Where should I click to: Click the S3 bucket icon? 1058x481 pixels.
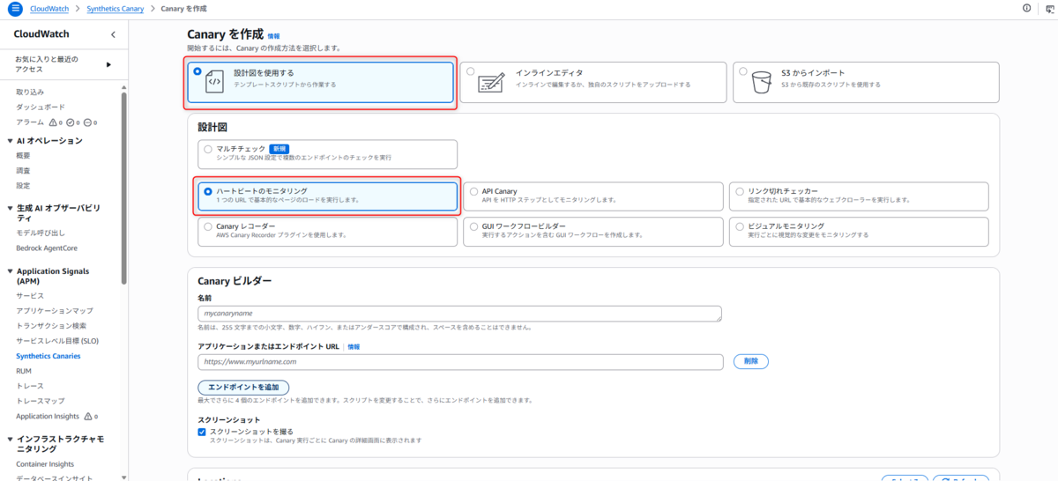point(761,84)
